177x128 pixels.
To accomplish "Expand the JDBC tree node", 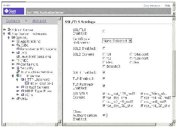I will point(13,45).
